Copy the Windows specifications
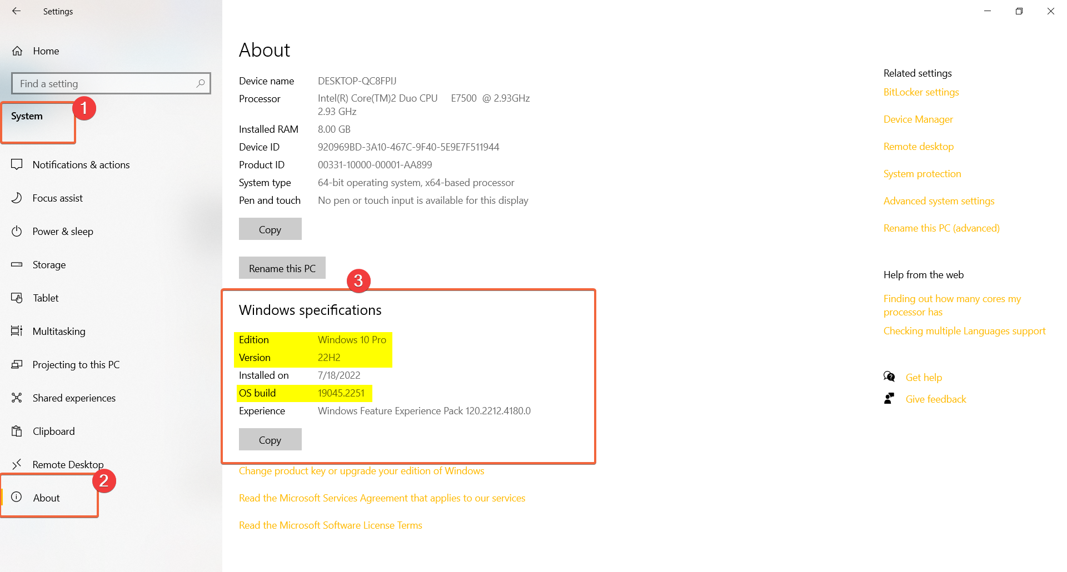 pyautogui.click(x=270, y=440)
